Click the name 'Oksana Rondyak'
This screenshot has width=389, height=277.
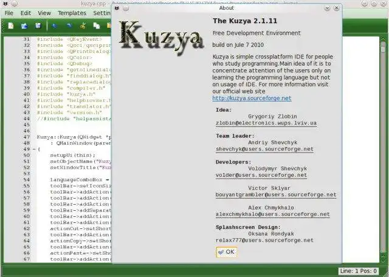(x=271, y=234)
